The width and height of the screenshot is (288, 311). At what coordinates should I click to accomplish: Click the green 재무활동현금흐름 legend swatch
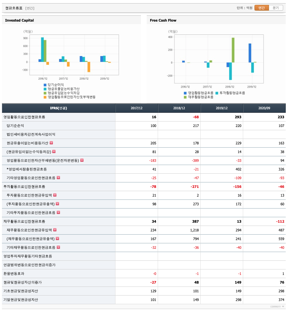tap(185, 97)
